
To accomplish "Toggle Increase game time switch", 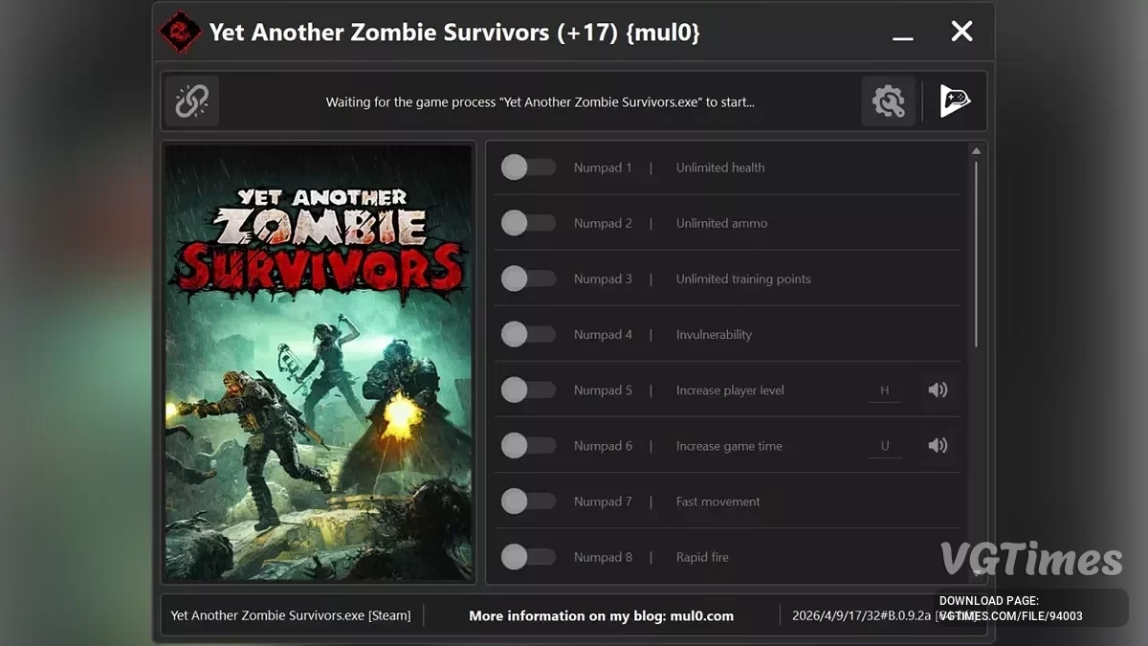I will 528,445.
